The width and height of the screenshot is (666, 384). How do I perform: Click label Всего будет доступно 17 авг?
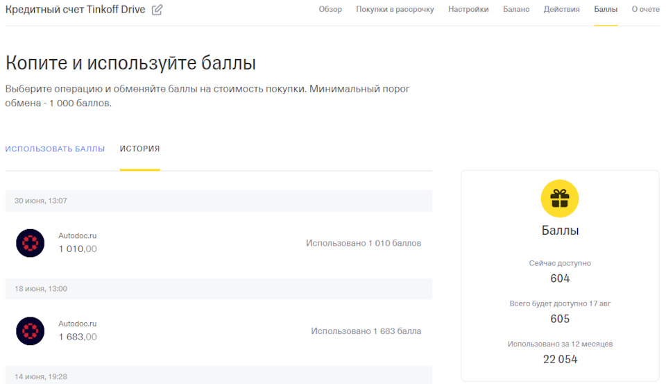[x=560, y=303]
